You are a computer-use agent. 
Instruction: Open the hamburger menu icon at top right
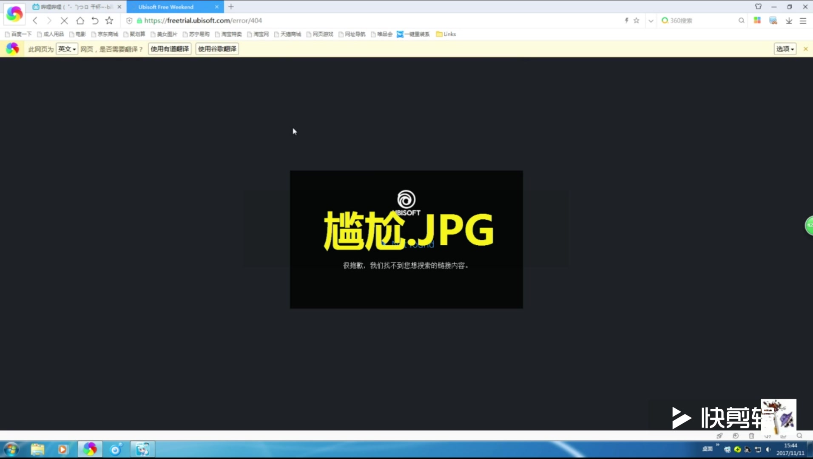click(x=804, y=20)
